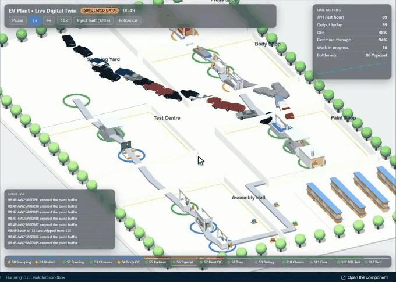Click log entry for AW25A00087
This screenshot has width=396, height=282.
click(59, 224)
